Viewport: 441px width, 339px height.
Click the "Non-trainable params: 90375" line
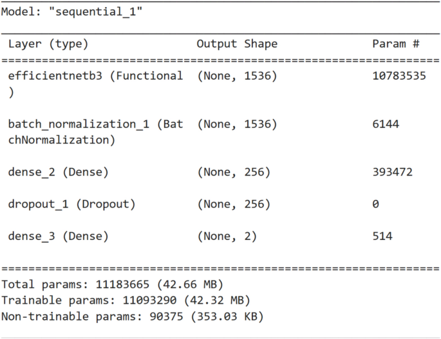point(132,316)
